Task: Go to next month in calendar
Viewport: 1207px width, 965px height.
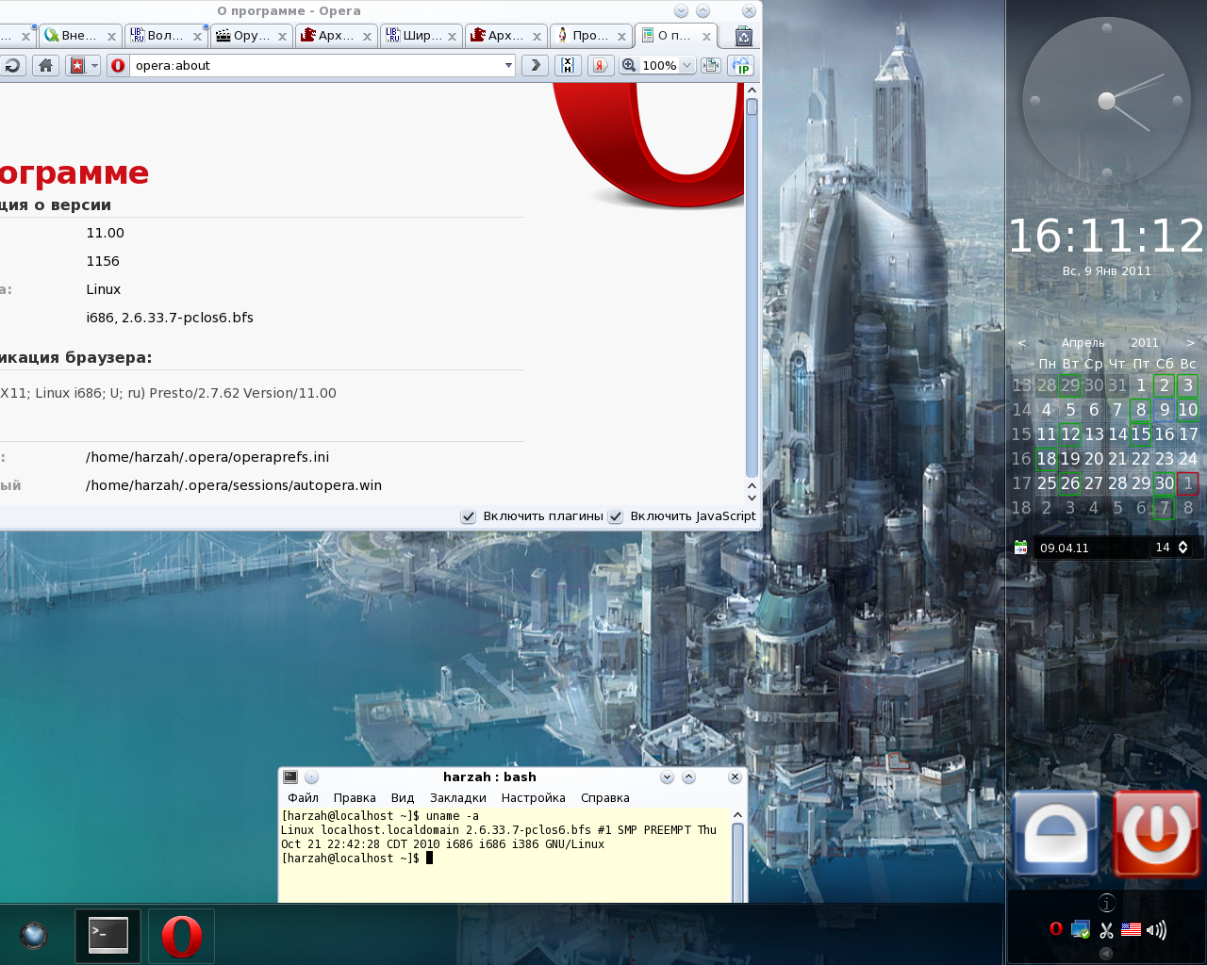Action: coord(1190,343)
